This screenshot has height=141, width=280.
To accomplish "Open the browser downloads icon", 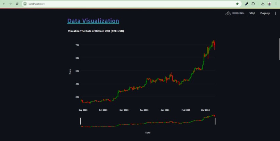I will [x=263, y=4].
